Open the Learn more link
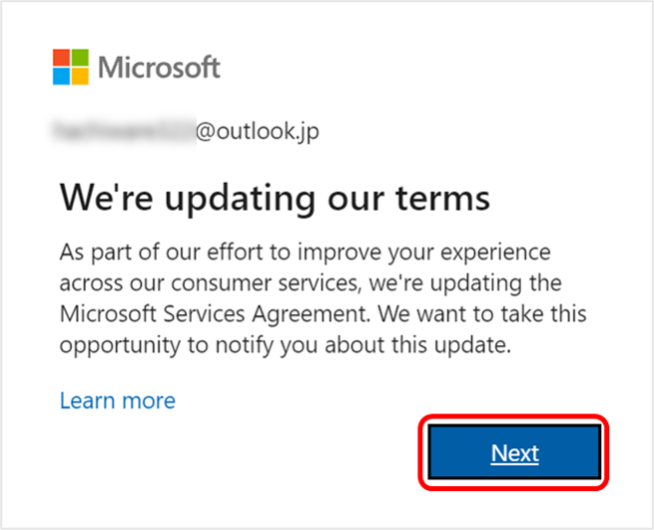 [117, 401]
